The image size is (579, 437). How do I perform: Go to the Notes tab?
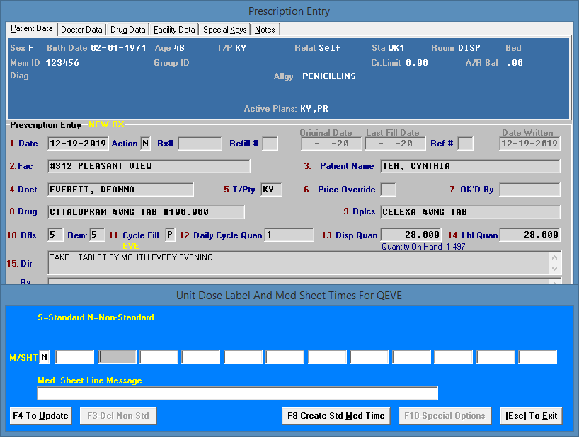coord(265,30)
